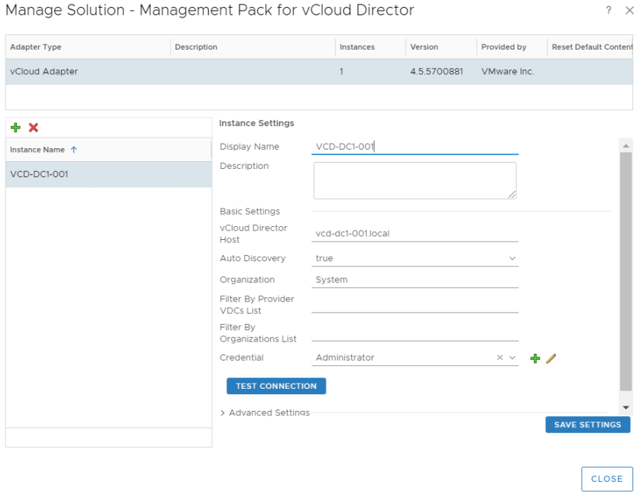Click the red X delete instance icon
The height and width of the screenshot is (495, 637).
coord(34,128)
